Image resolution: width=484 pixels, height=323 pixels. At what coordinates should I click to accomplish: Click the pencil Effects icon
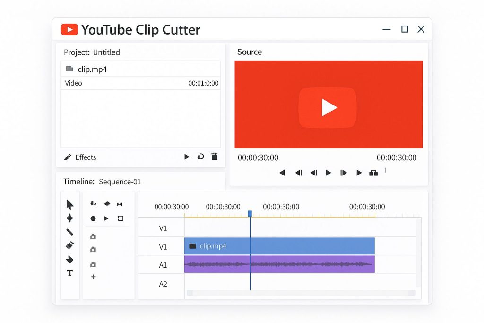coord(68,157)
